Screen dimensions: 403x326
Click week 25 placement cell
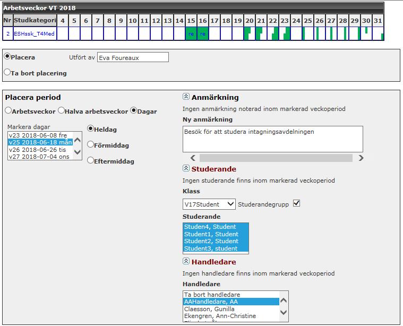pos(308,33)
